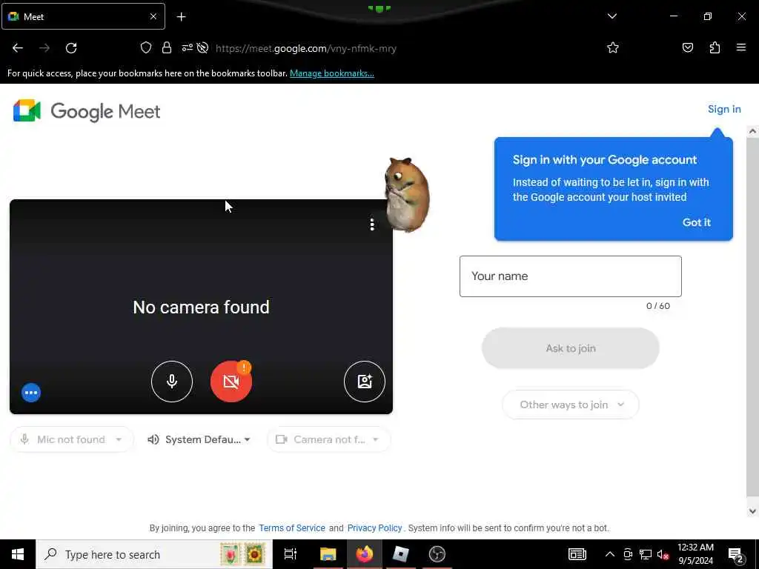Click the autoplay blocked icon in address bar
This screenshot has height=569, width=759.
[x=203, y=47]
